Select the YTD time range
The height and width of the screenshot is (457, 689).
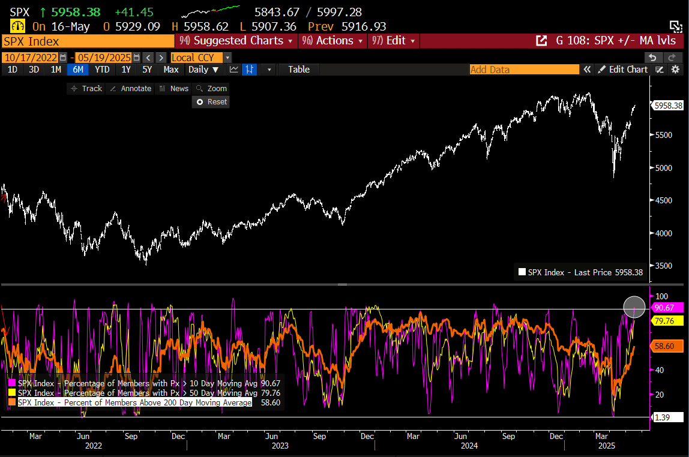click(102, 70)
